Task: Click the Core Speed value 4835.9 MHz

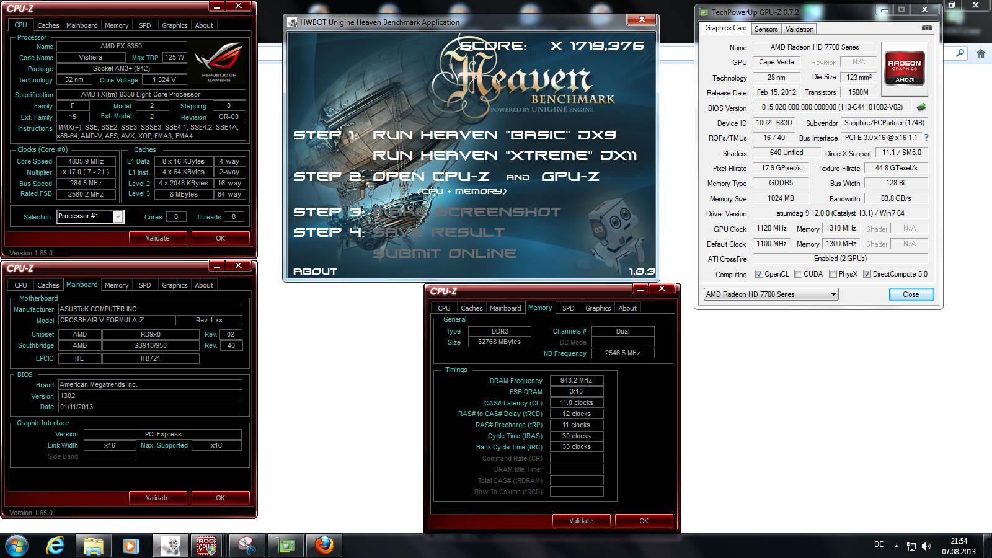Action: [x=86, y=161]
